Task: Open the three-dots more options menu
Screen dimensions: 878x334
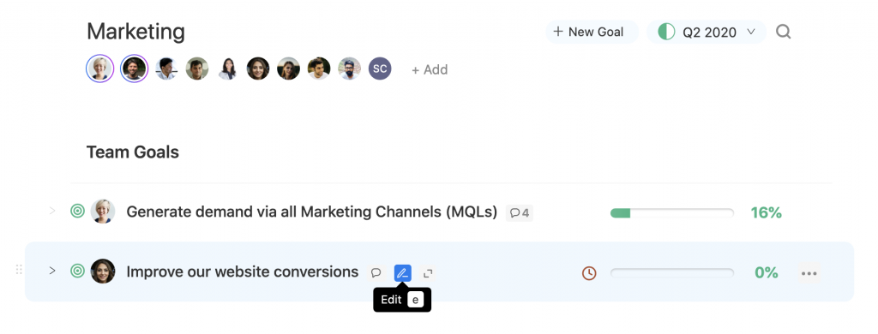Action: coord(809,273)
